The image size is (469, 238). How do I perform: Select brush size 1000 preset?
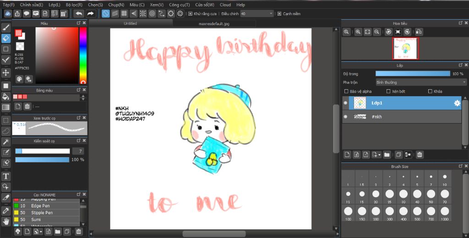point(445,213)
